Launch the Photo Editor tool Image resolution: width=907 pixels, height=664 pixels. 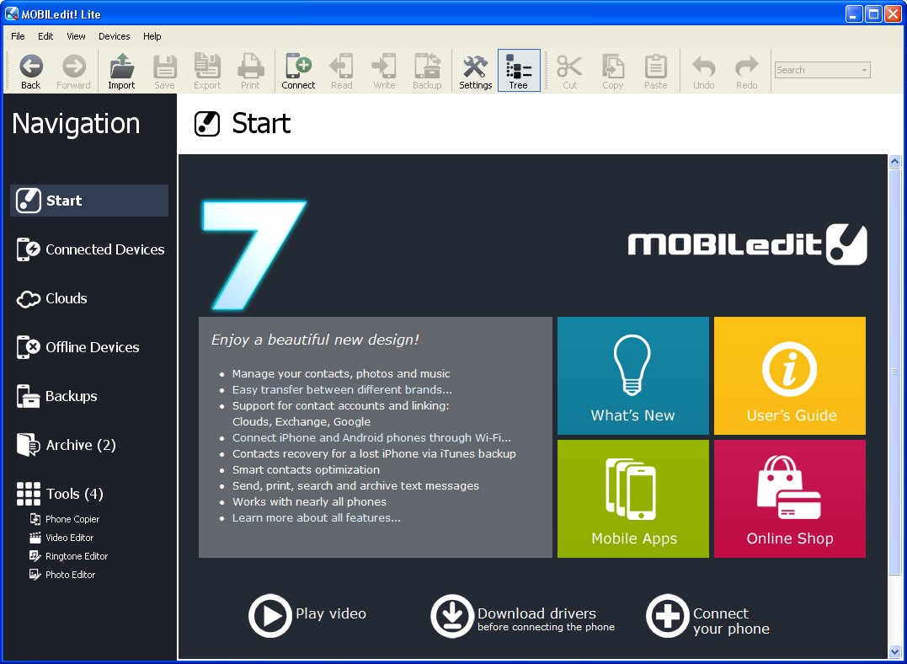(x=62, y=575)
